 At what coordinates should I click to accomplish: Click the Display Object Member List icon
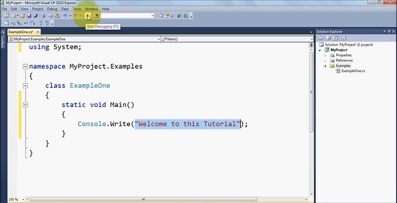[7, 23]
